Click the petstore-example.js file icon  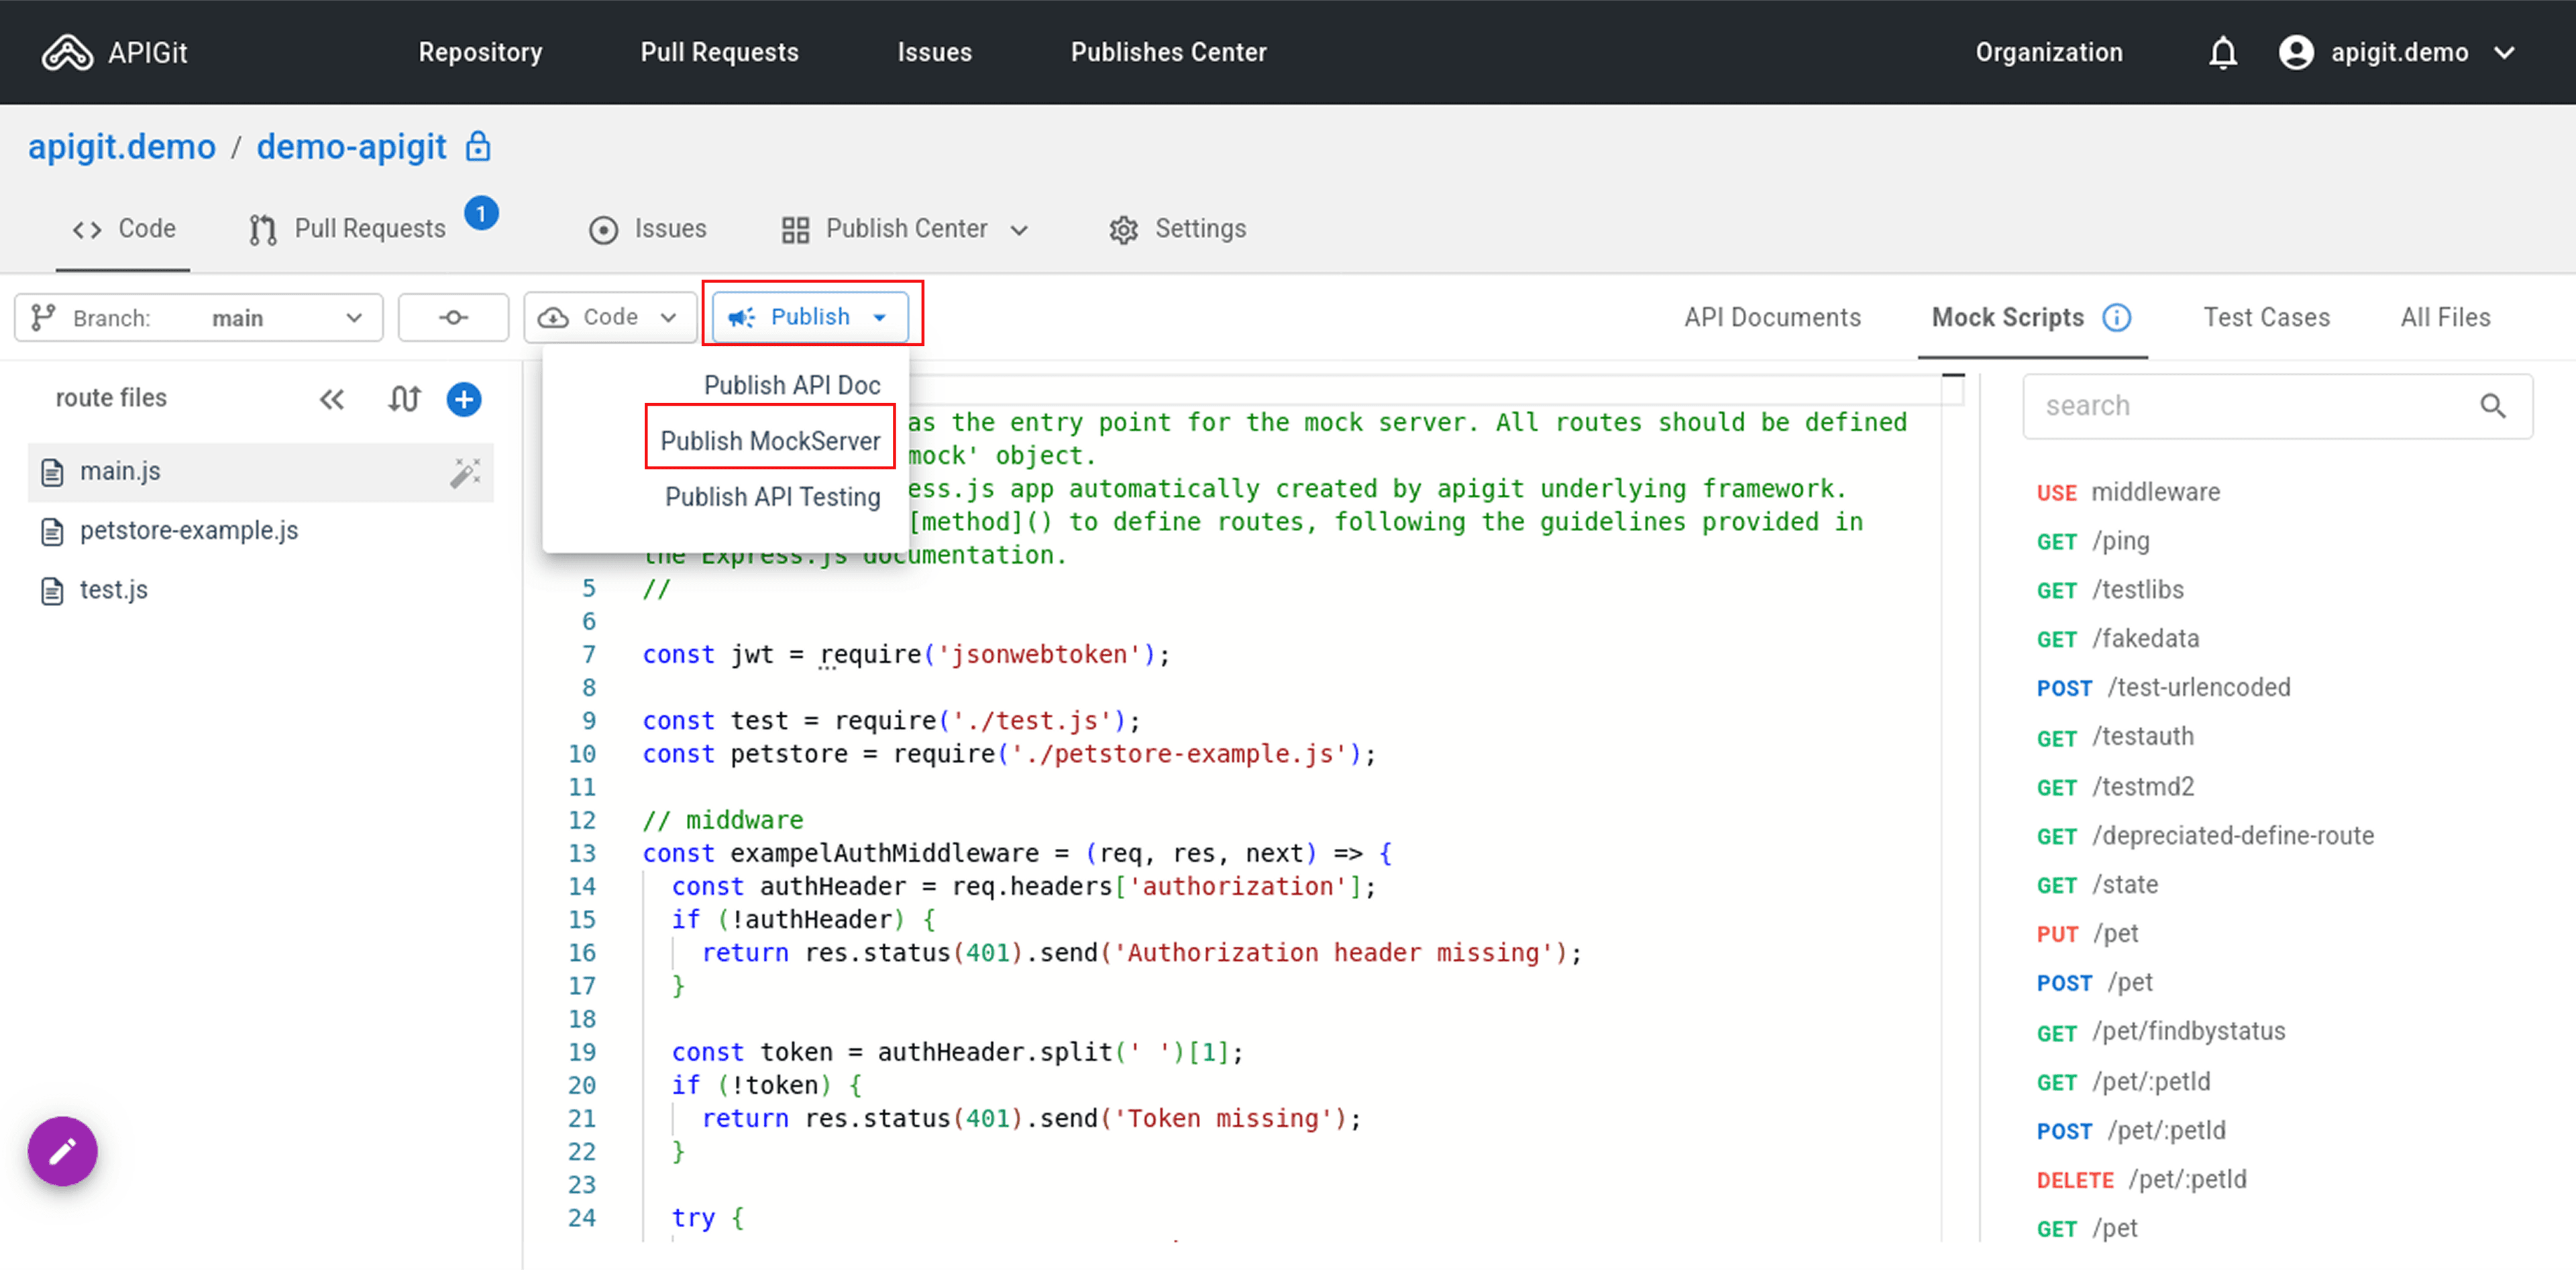52,532
